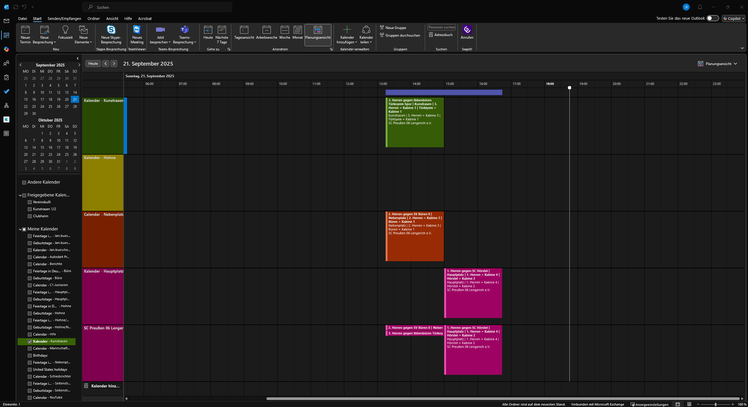
Task: Uncheck the Kalender - Kunstrasen checkbox
Action: 30,341
